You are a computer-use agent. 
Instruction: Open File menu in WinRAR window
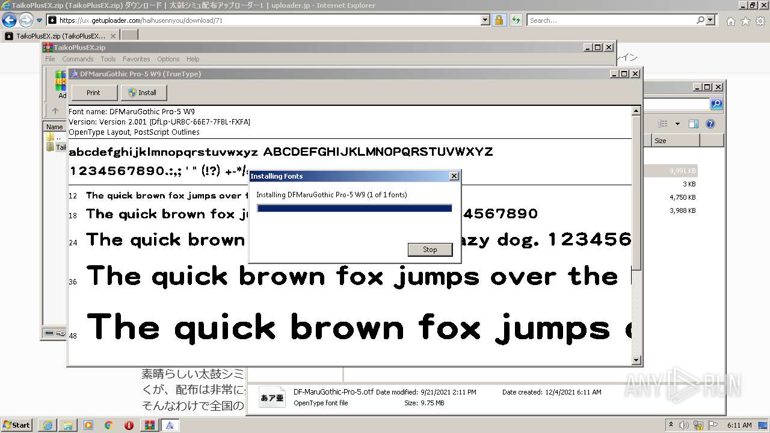coord(50,59)
